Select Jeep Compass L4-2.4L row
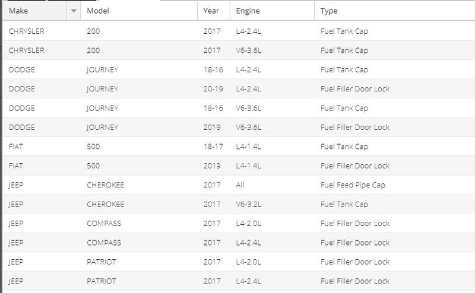The image size is (475, 293). (x=239, y=243)
